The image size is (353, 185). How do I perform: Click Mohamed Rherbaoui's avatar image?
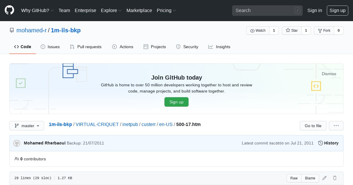(17, 143)
